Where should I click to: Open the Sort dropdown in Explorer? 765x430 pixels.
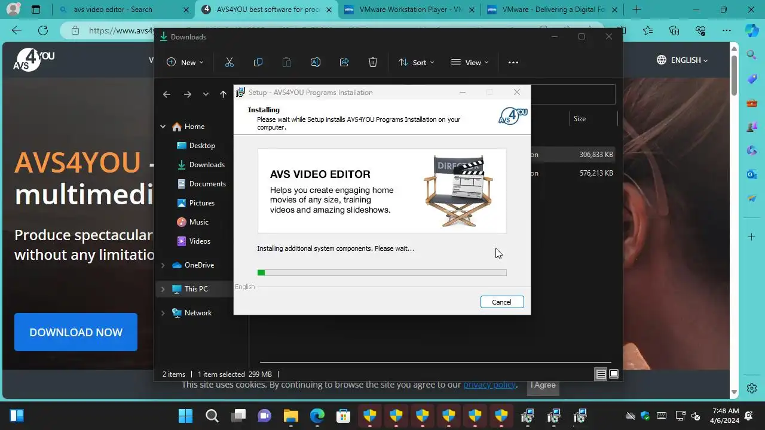point(416,62)
